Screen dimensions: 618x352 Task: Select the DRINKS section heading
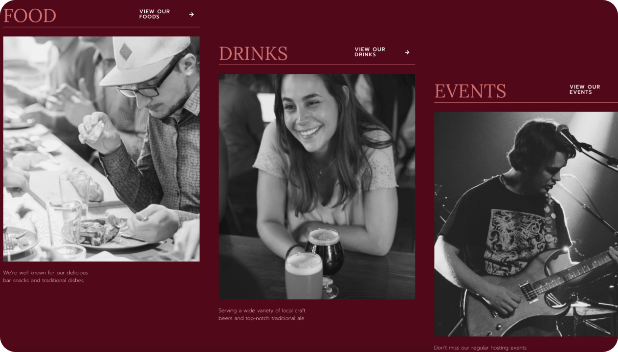[x=253, y=53]
